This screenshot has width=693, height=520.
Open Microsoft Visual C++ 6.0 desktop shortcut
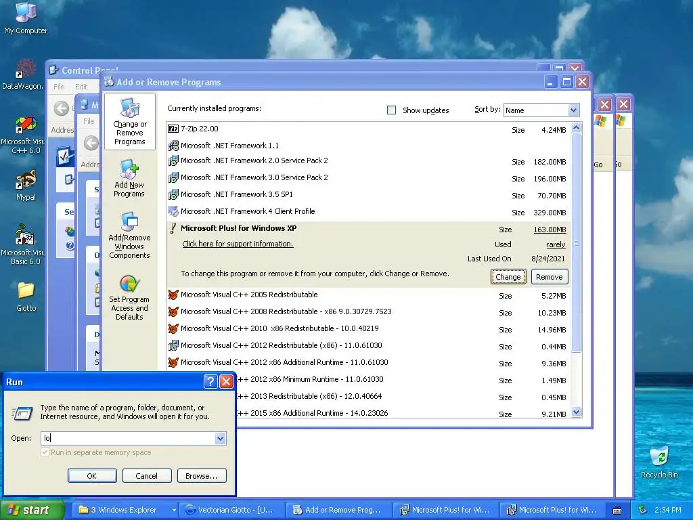(x=24, y=135)
